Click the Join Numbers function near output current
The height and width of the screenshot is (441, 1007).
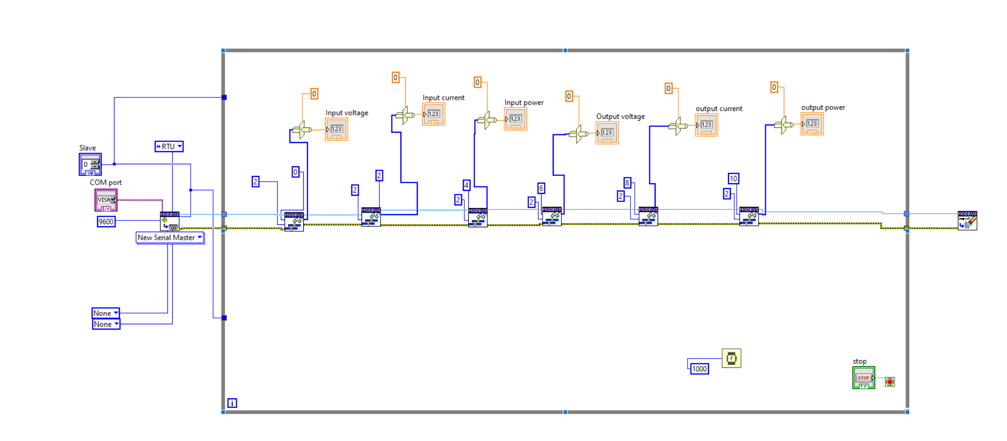click(678, 125)
